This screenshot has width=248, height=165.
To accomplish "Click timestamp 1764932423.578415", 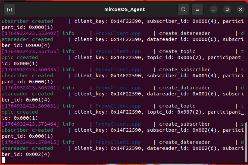I will [x=30, y=142].
